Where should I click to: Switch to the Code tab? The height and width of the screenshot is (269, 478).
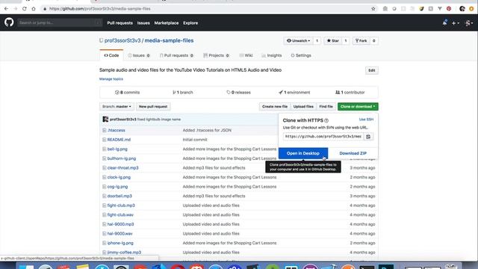(111, 55)
